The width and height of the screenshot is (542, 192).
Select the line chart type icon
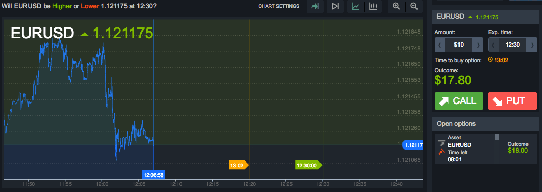tap(355, 6)
